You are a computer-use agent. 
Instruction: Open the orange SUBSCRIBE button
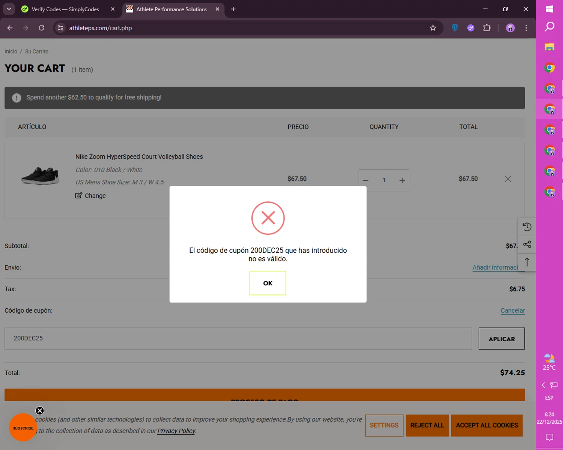tap(23, 427)
